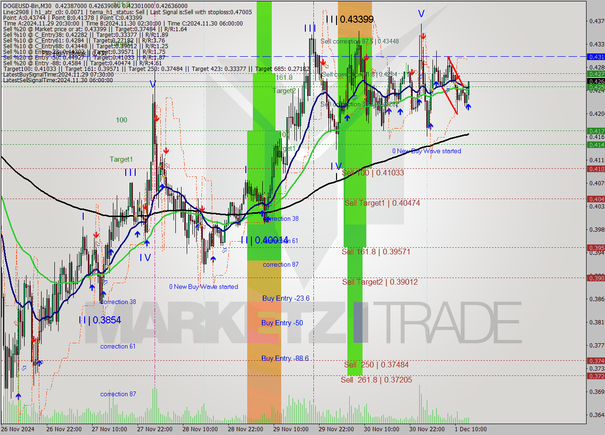
Task: Click the 'Sell 100 | 0.41033' label
Action: [x=373, y=173]
